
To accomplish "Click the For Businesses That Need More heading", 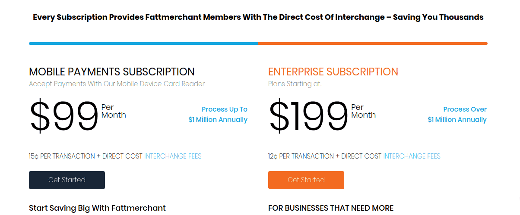I will tap(331, 208).
